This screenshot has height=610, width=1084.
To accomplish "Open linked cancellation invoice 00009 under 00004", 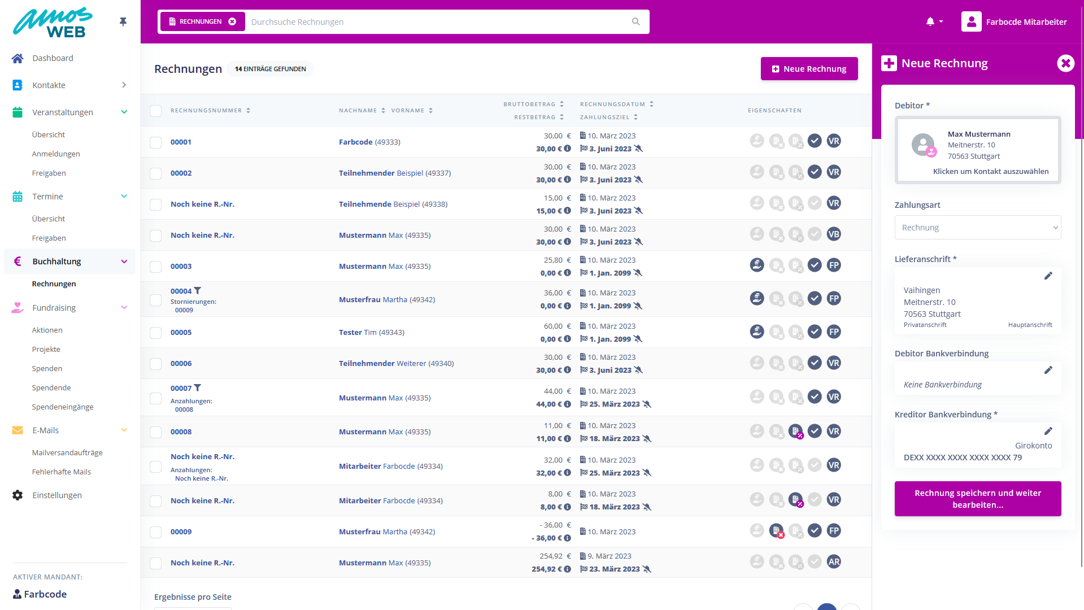I will click(184, 310).
